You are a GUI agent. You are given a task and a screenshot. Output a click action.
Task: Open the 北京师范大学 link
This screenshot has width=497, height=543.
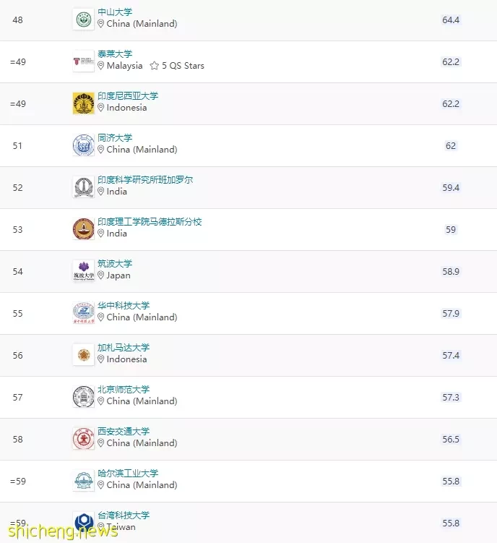click(124, 389)
